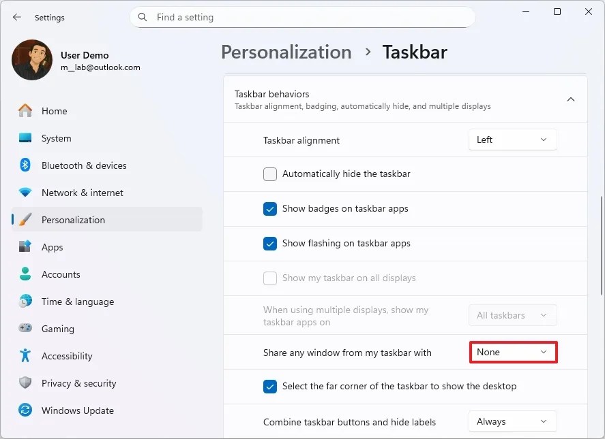Open the Taskbar alignment dropdown

(512, 140)
